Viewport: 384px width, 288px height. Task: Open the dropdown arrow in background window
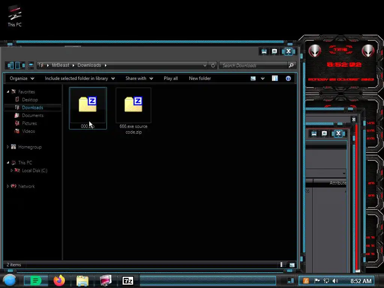tap(344, 173)
